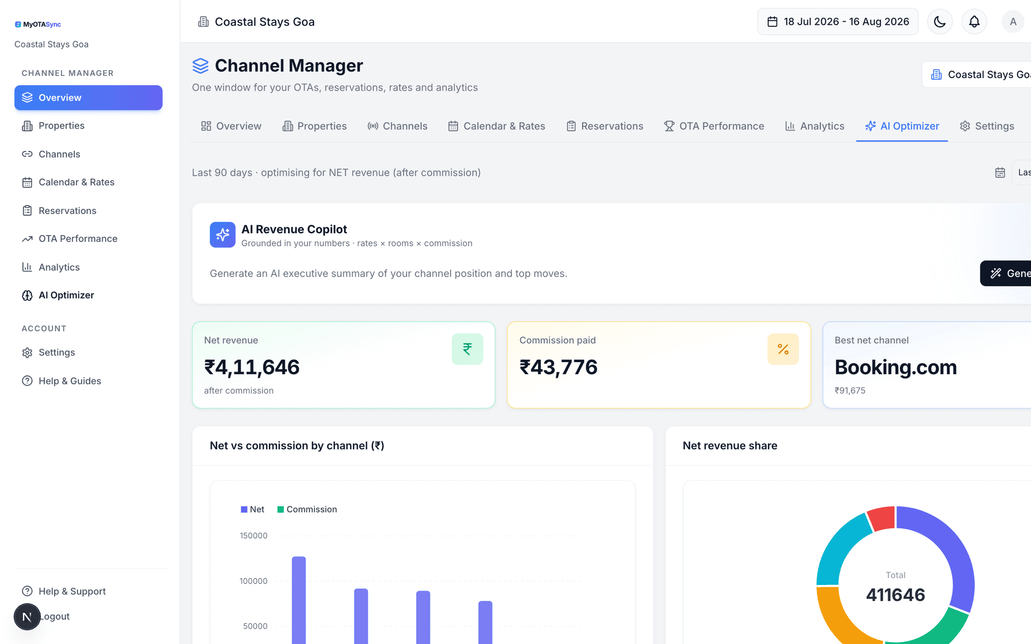
Task: Click OTA Performance trophy icon in tab
Action: point(669,126)
